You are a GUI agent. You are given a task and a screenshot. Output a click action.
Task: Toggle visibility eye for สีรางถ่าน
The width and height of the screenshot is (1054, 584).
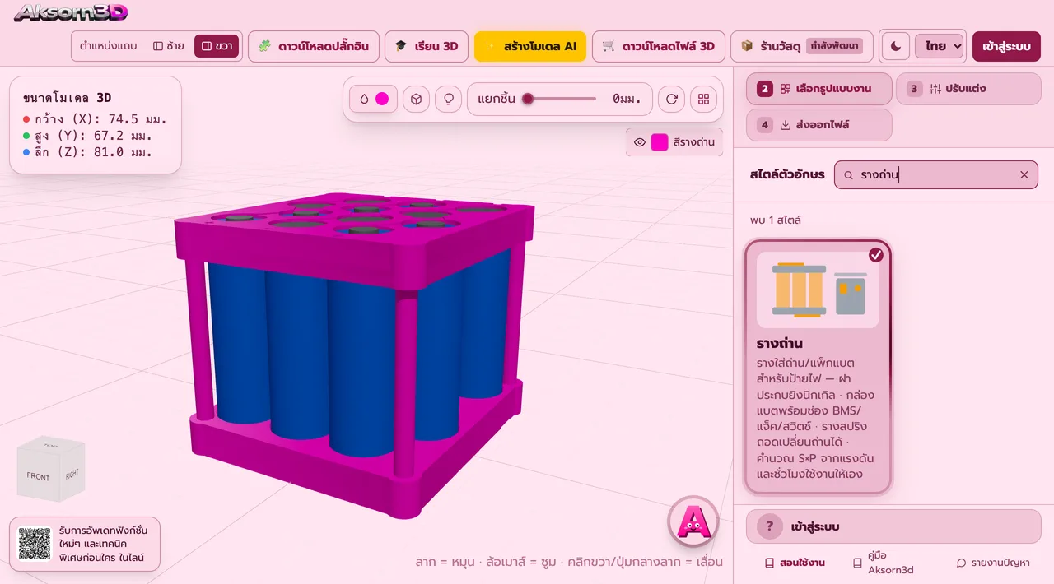click(x=640, y=142)
